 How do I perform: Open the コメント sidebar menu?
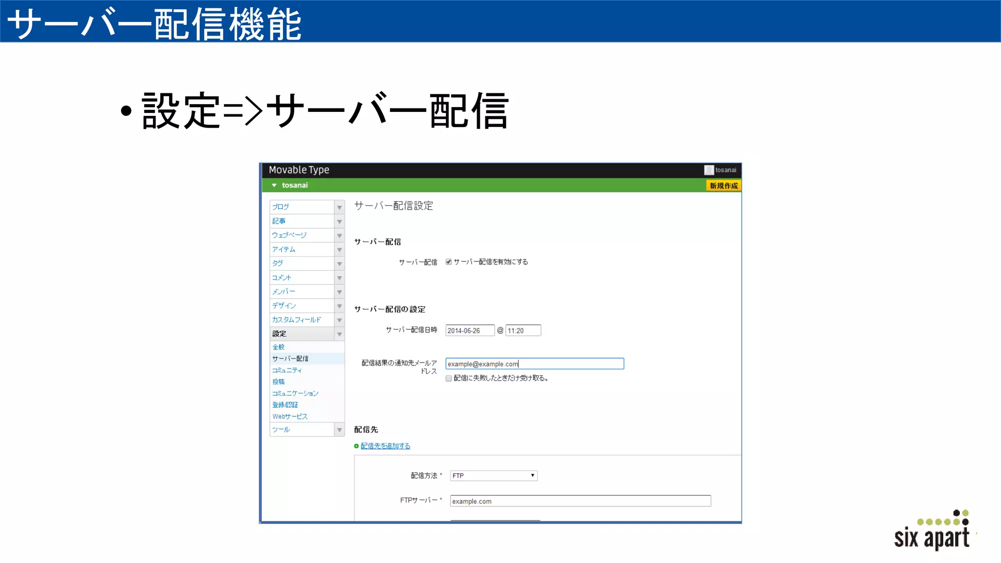302,278
